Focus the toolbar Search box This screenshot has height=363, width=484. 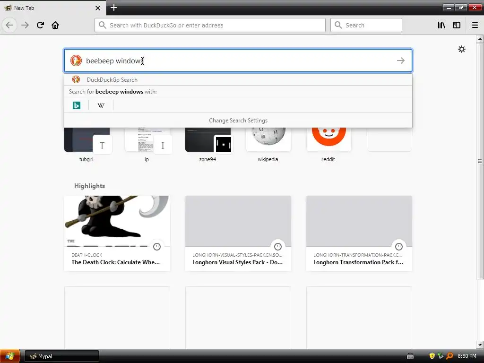366,25
